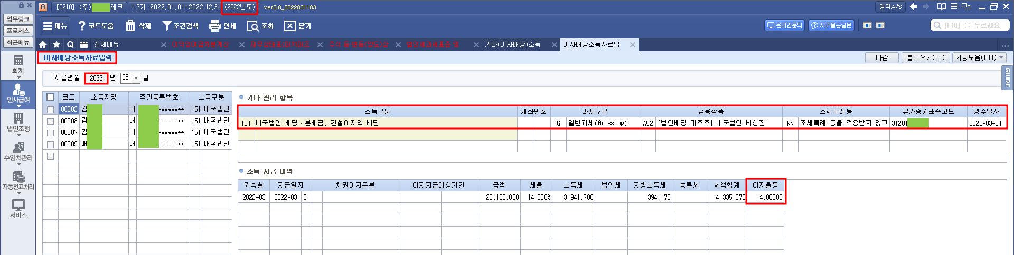The width and height of the screenshot is (1014, 255).
Task: Open the tab overflow ellipsis menu
Action: pyautogui.click(x=1005, y=45)
